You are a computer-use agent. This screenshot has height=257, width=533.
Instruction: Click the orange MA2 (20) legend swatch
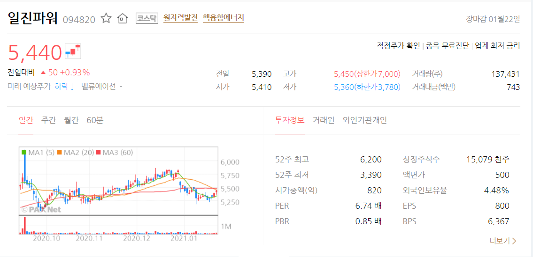click(x=60, y=153)
